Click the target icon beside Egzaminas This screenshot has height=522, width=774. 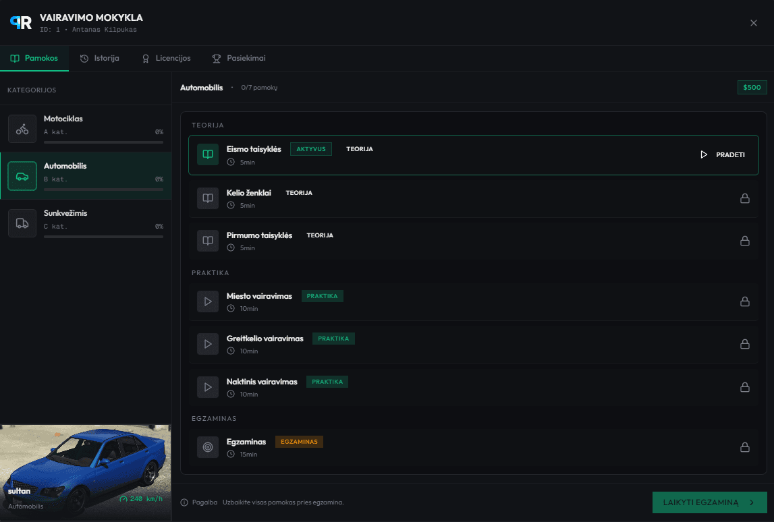(x=208, y=447)
